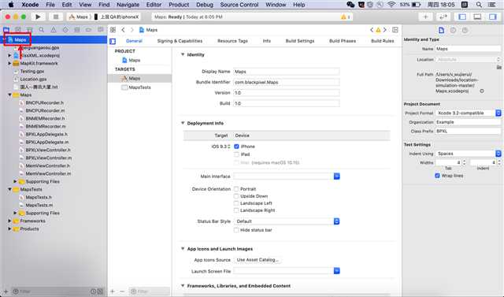Switch to Signing & Capabilities tab
Image resolution: width=504 pixels, height=297 pixels.
(x=180, y=41)
